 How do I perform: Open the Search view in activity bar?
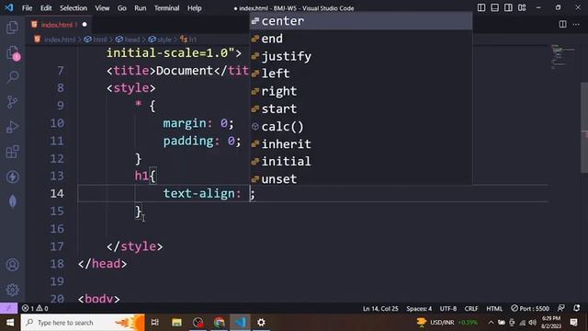(x=12, y=77)
